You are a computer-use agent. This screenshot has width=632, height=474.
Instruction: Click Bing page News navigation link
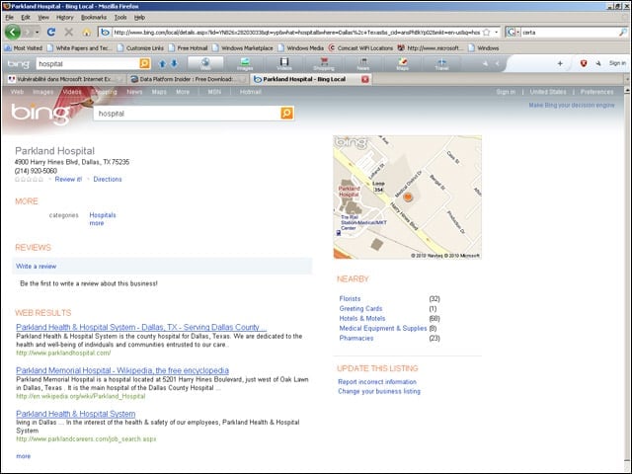click(134, 92)
